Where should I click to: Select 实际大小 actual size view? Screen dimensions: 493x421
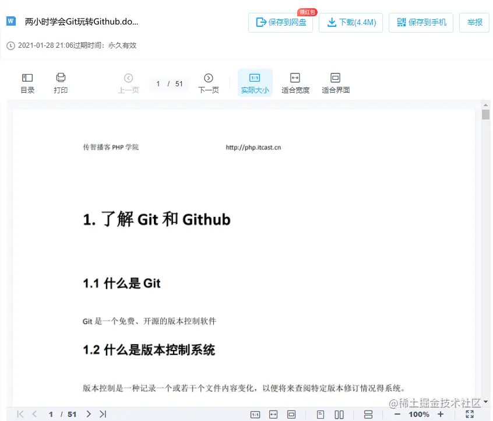tap(255, 83)
